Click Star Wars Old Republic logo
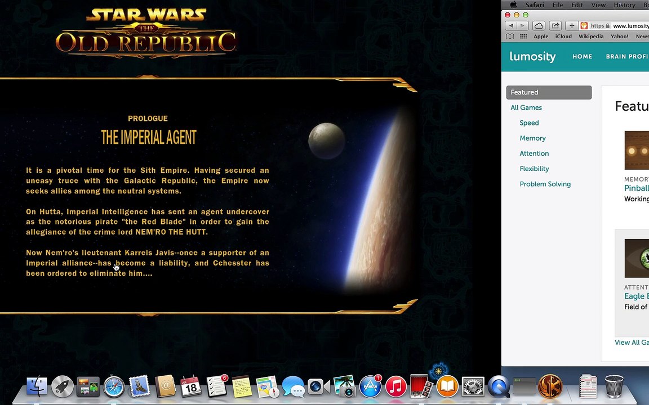 (146, 33)
